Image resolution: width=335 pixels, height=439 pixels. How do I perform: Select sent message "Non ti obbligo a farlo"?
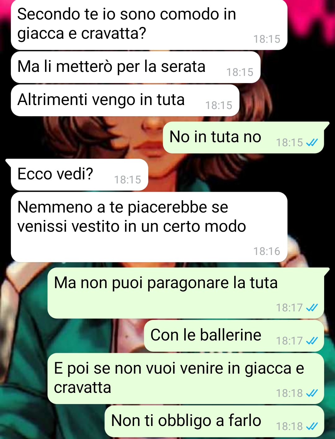(214, 421)
